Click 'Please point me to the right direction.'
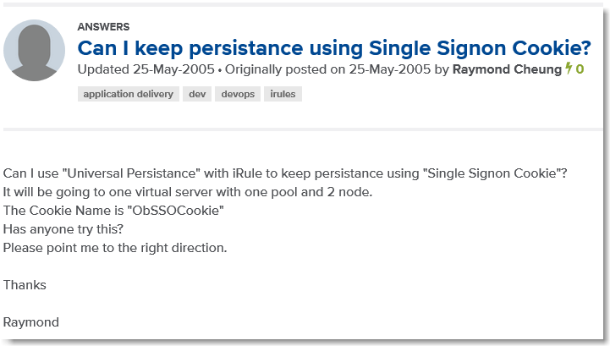 115,248
